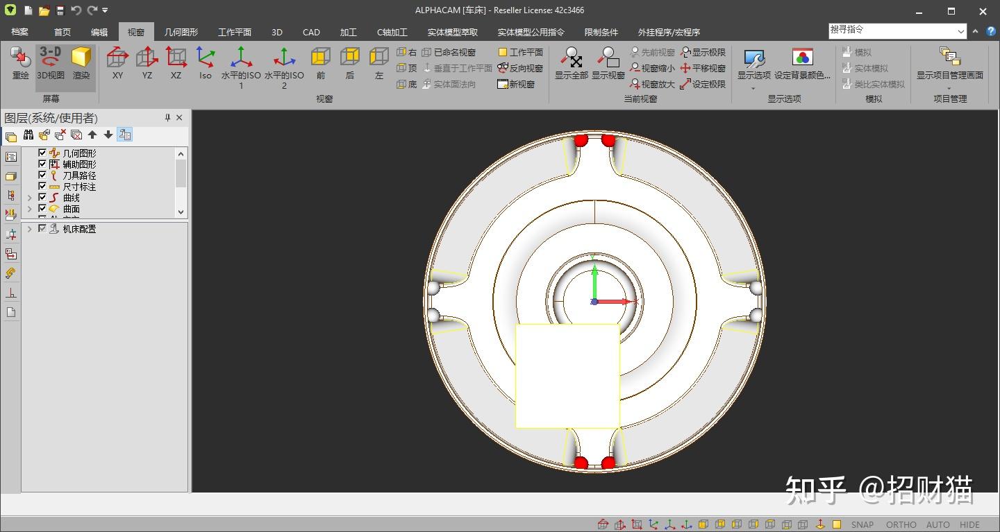Toggle the 刀具路径 layer checkbox
1000x532 pixels.
click(x=42, y=175)
